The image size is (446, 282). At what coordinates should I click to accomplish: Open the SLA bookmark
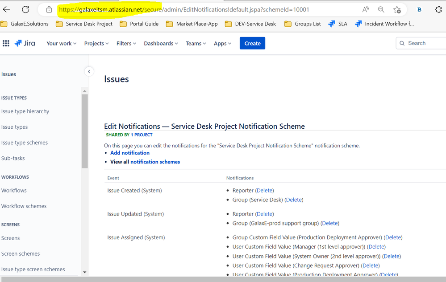click(338, 24)
